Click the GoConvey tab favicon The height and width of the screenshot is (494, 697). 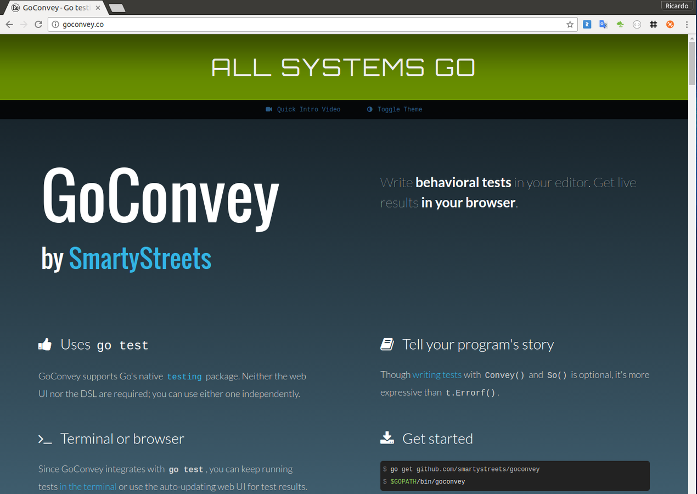point(15,7)
